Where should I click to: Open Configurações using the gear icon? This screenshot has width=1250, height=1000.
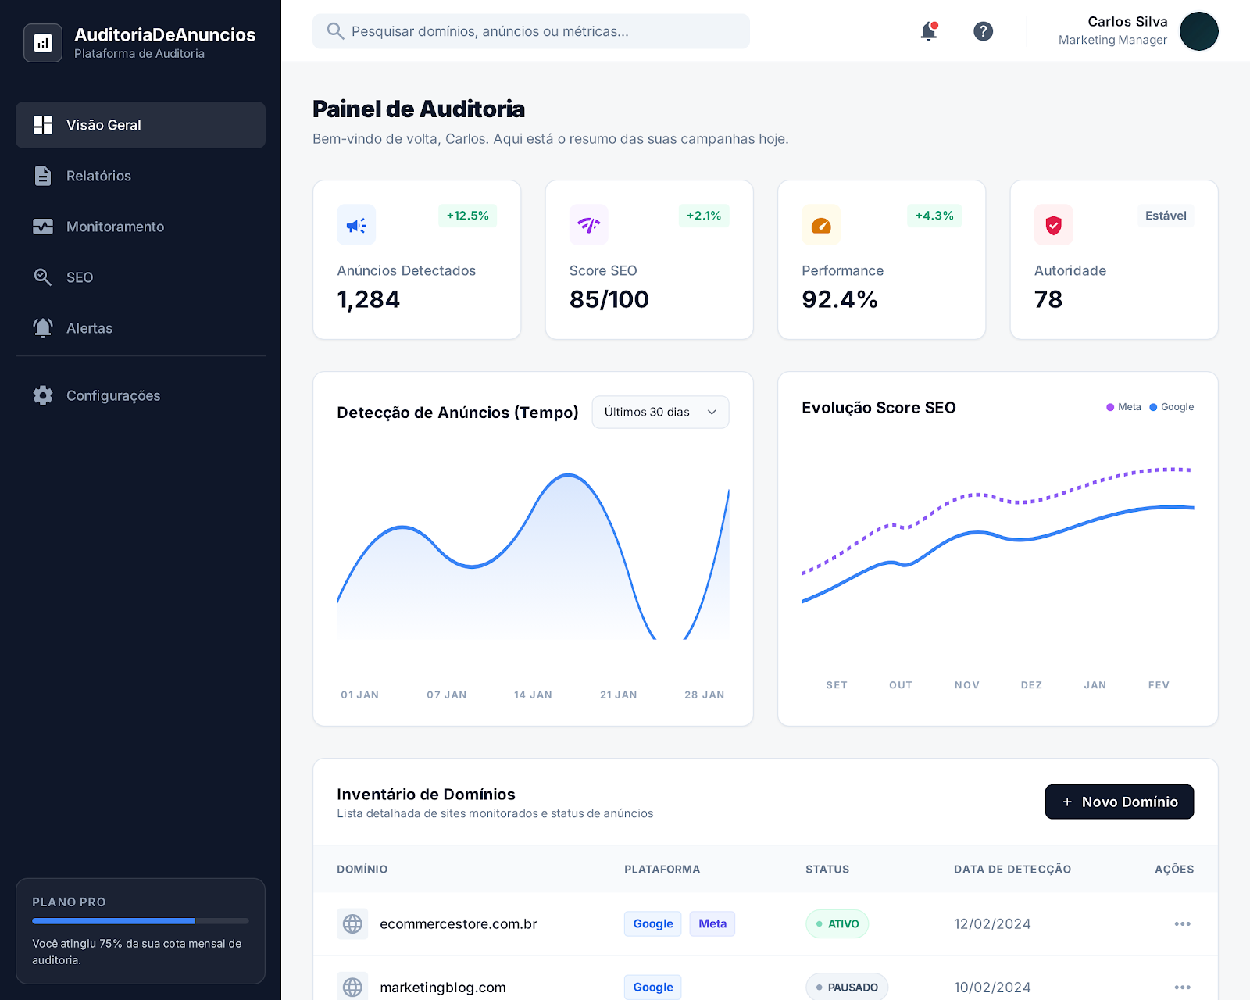43,395
